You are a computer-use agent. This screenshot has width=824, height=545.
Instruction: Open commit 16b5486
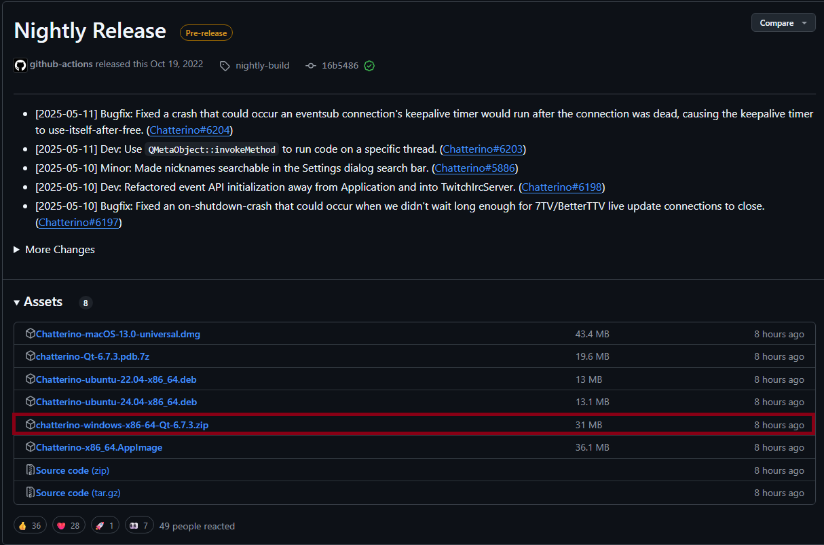point(340,66)
